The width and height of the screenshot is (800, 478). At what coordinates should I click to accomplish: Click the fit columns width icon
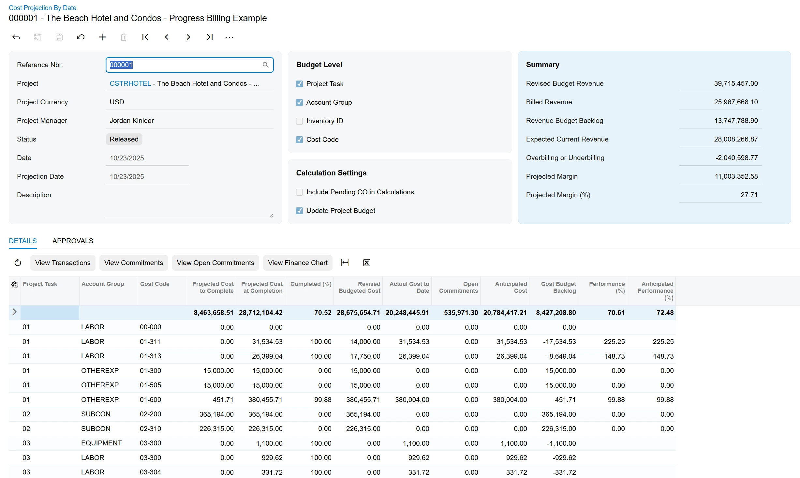(345, 263)
